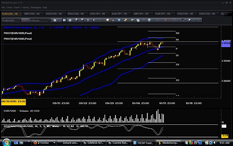Toggle the pointer cursor mode tool
233x146 pixels.
point(88,20)
